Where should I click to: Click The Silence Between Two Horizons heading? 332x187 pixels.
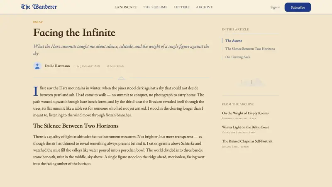(76, 126)
